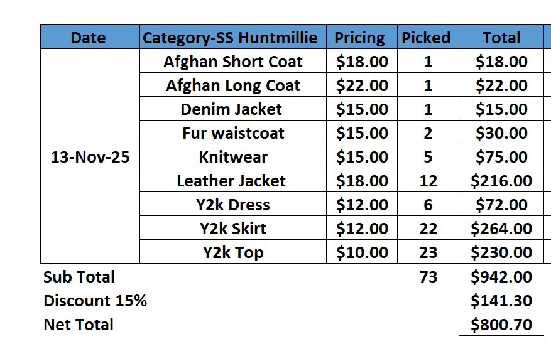The width and height of the screenshot is (551, 361).
Task: Click the Denim Jacket cell
Action: pyautogui.click(x=232, y=109)
